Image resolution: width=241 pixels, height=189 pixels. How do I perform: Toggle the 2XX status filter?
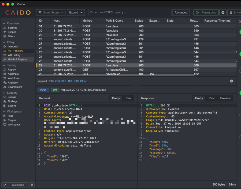tap(57, 81)
